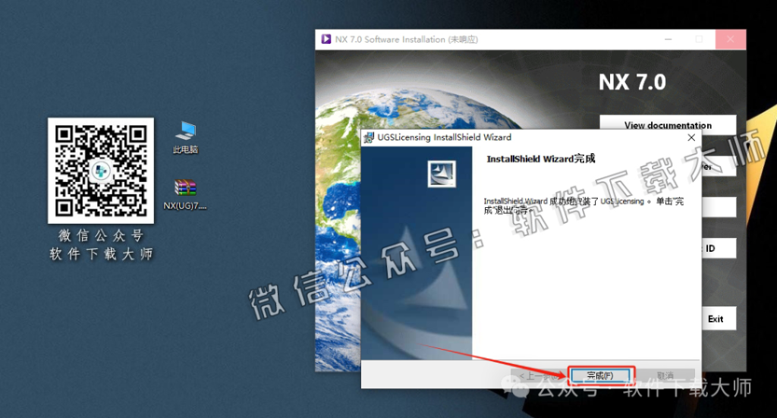Minimize the NX 7.0 Software Installation window
Screen dimensions: 777x418
665,39
